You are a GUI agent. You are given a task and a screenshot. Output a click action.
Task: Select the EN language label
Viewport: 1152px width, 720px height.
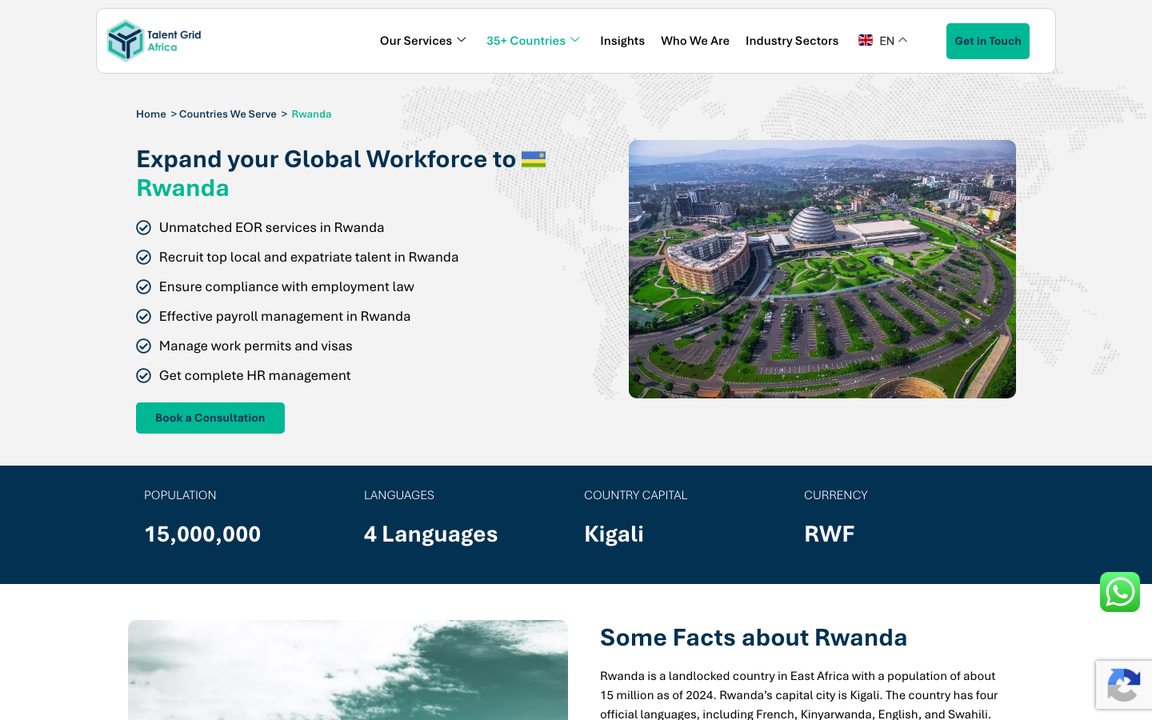pos(886,41)
